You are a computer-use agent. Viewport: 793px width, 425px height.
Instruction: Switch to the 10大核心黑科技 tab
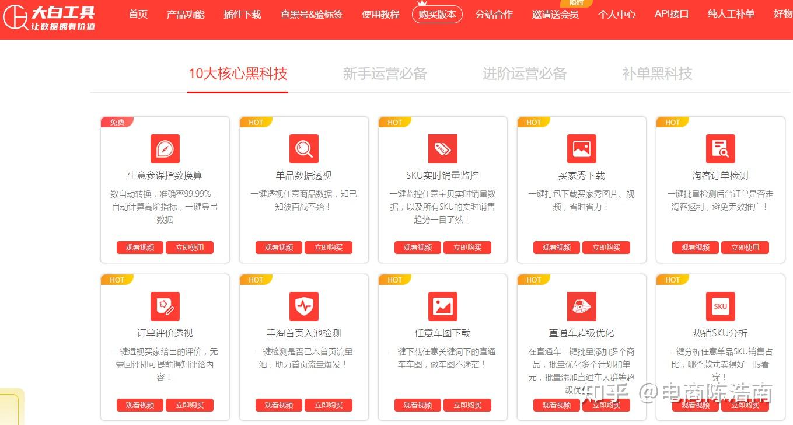click(238, 74)
